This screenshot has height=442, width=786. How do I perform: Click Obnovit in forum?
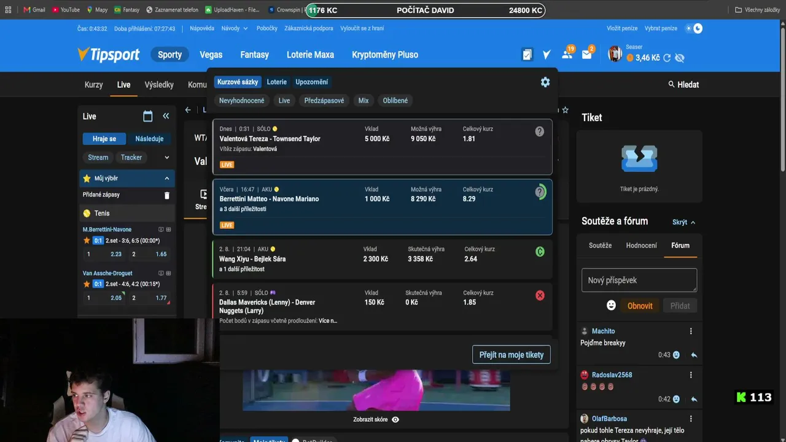click(640, 306)
